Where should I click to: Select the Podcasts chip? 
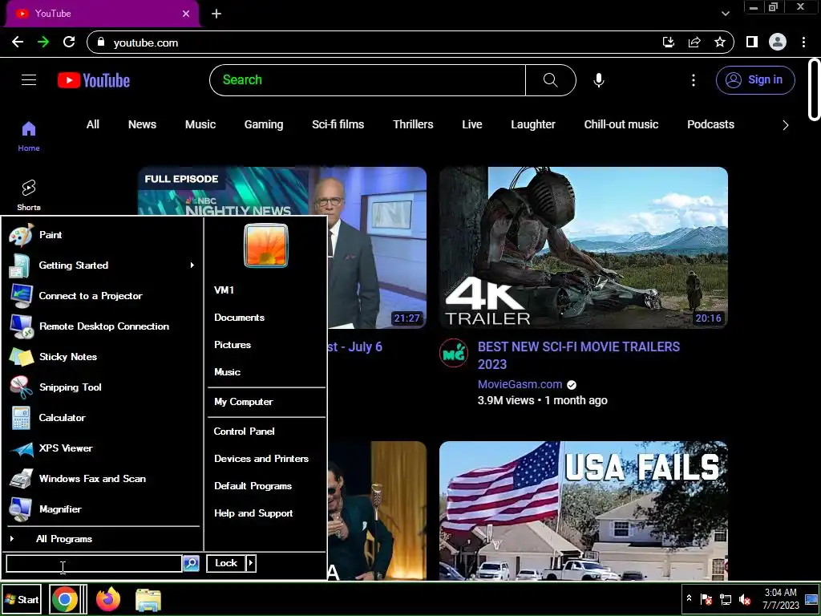pos(710,124)
